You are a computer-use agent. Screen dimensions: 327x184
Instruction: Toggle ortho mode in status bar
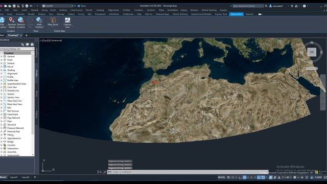tap(240, 177)
